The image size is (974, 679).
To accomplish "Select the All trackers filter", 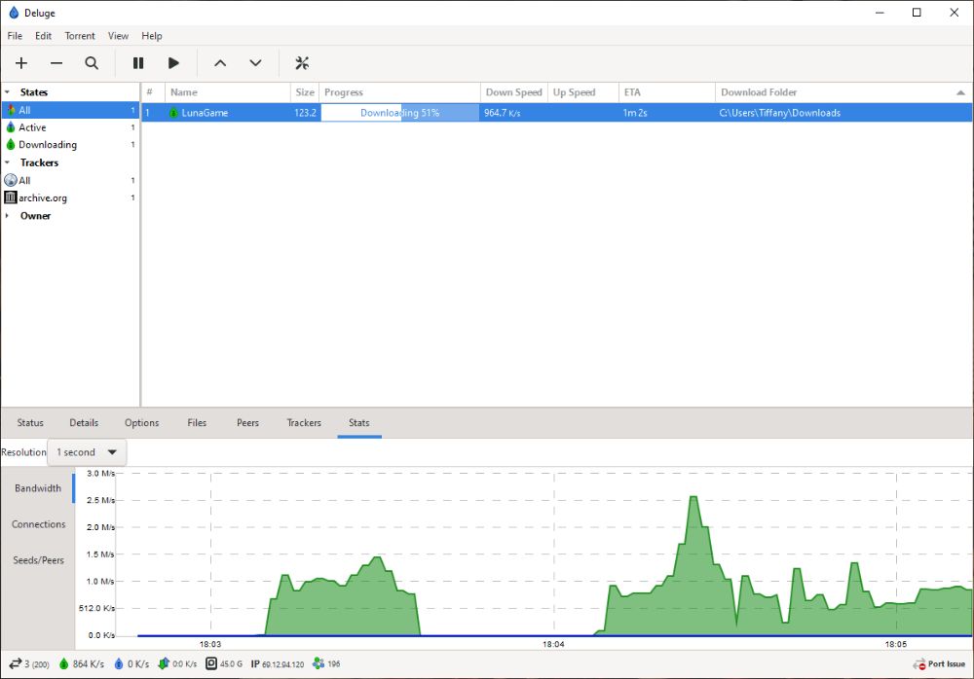I will (70, 180).
